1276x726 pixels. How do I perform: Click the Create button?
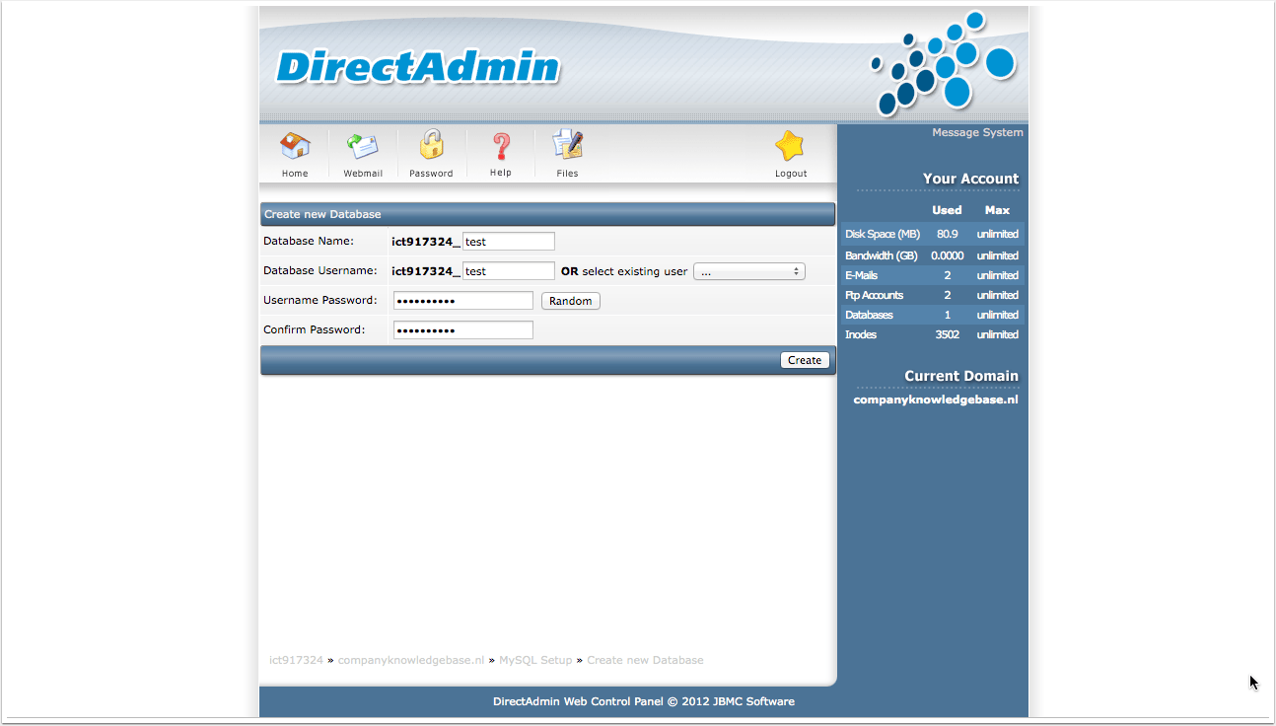805,360
